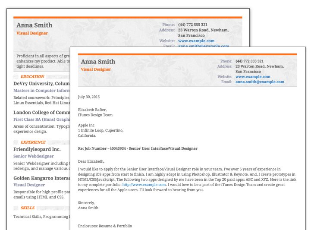Click '23 Warton Road, Newham,' address in resume
Screen dimensions: 314x230
(x=203, y=30)
